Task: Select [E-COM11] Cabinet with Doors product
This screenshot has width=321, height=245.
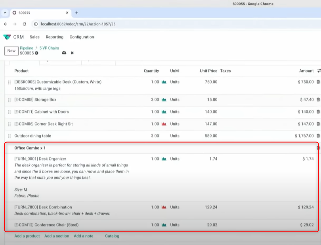Action: (x=42, y=112)
